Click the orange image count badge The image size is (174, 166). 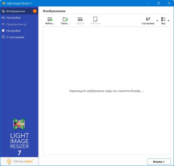coord(35,11)
